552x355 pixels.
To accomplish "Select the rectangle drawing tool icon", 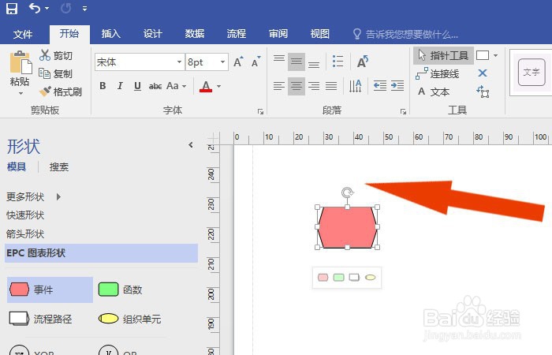I will tap(483, 55).
